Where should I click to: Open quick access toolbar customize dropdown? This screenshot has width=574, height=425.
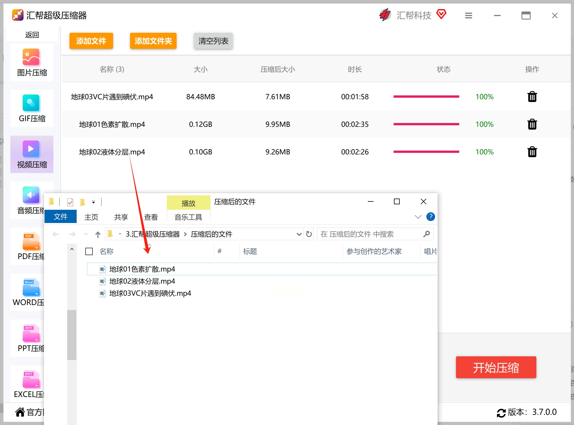pyautogui.click(x=93, y=202)
